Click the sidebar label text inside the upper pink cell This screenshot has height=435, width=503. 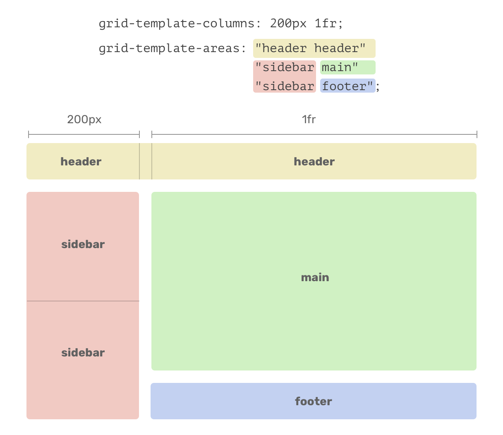pyautogui.click(x=82, y=244)
